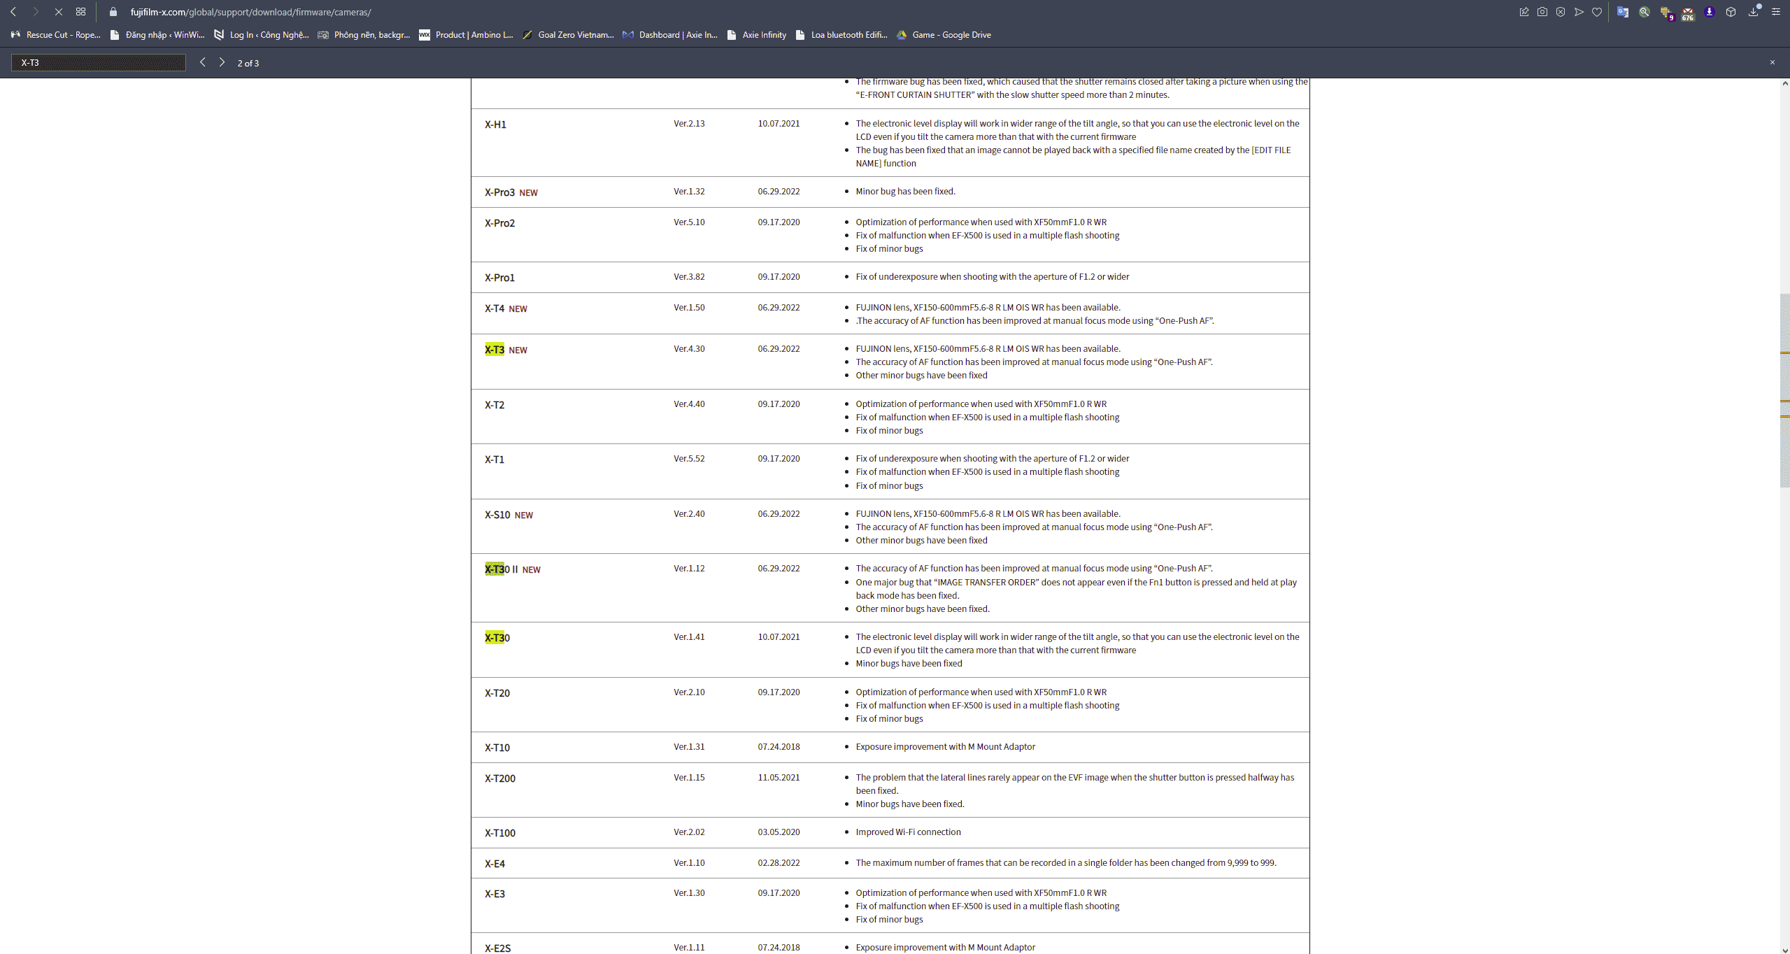
Task: Click the X-Pro3 NEW camera row
Action: tap(511, 192)
